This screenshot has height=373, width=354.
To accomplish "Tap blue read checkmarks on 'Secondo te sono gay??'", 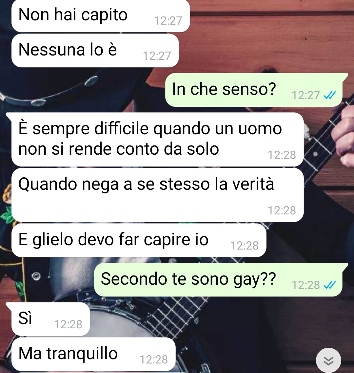I will coord(329,285).
